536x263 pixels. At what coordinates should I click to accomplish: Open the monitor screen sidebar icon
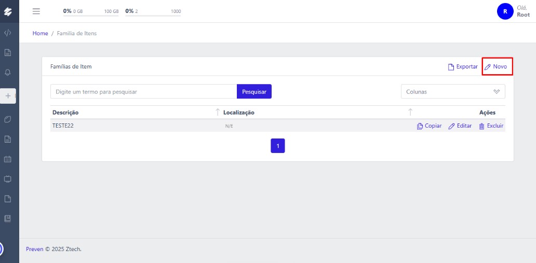[8, 179]
